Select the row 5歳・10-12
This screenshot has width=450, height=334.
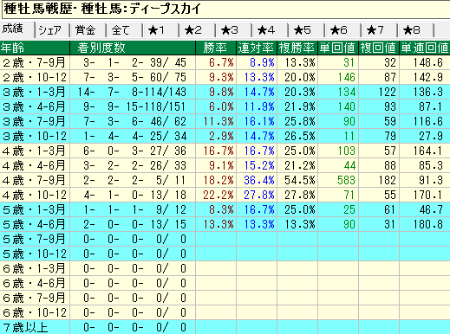pyautogui.click(x=225, y=254)
